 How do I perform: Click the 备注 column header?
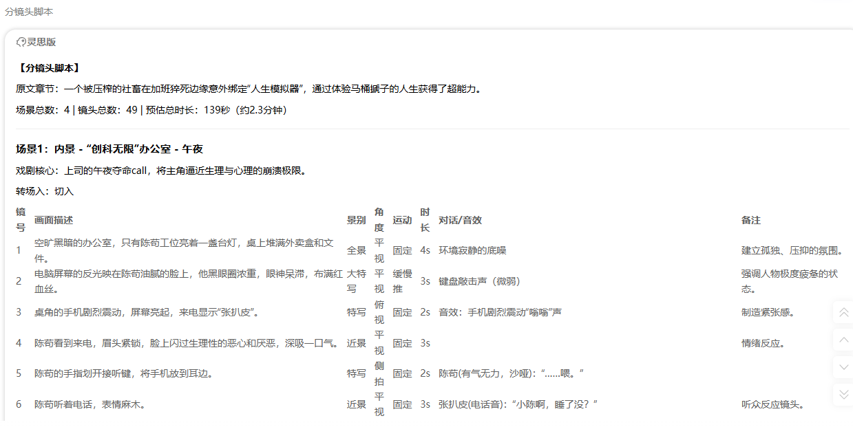pos(751,220)
